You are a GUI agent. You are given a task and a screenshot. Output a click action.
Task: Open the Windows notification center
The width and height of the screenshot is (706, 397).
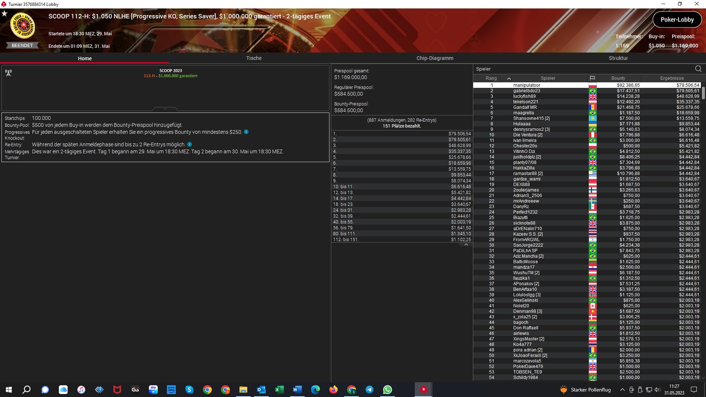click(694, 390)
